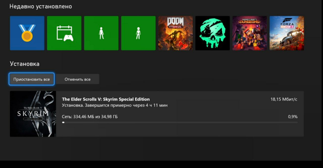Click the '18,15 Мбит/с' download speed

coord(284,99)
